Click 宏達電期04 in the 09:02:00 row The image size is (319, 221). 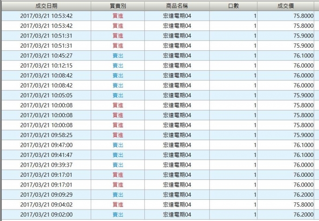(177, 215)
